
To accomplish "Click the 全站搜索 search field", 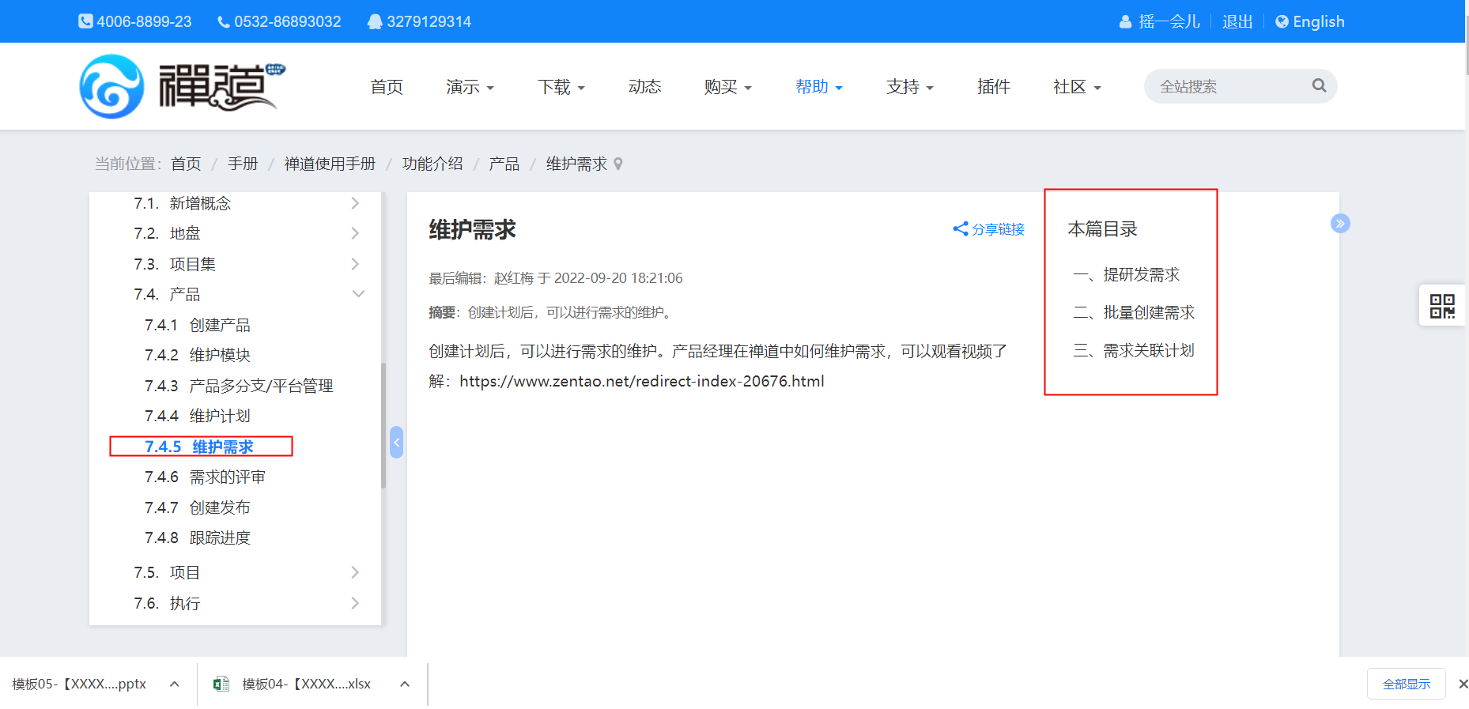I will [1225, 86].
